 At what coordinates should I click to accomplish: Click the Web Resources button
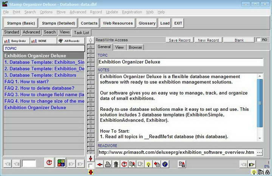click(118, 23)
